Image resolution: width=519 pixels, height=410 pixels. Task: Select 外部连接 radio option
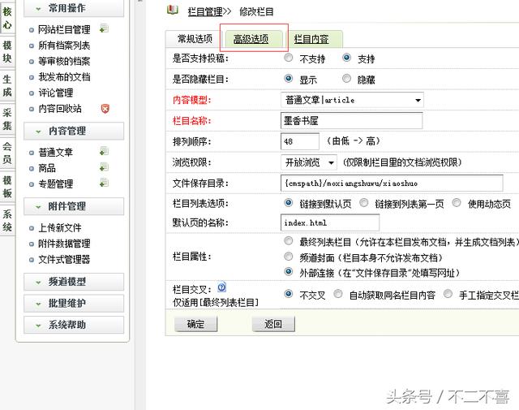coord(289,271)
